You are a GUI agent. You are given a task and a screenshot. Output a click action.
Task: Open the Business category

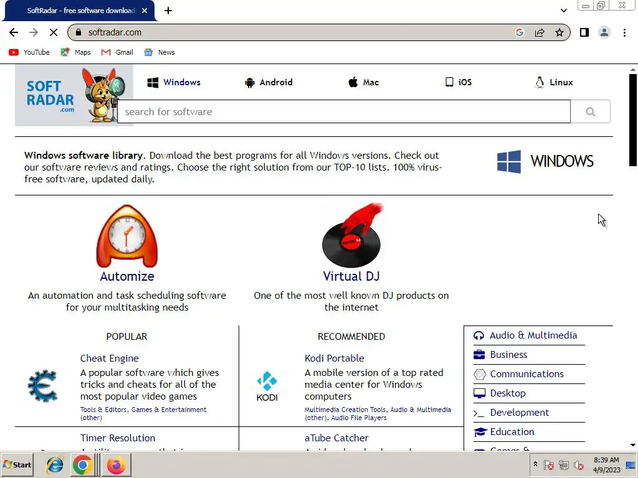[508, 354]
